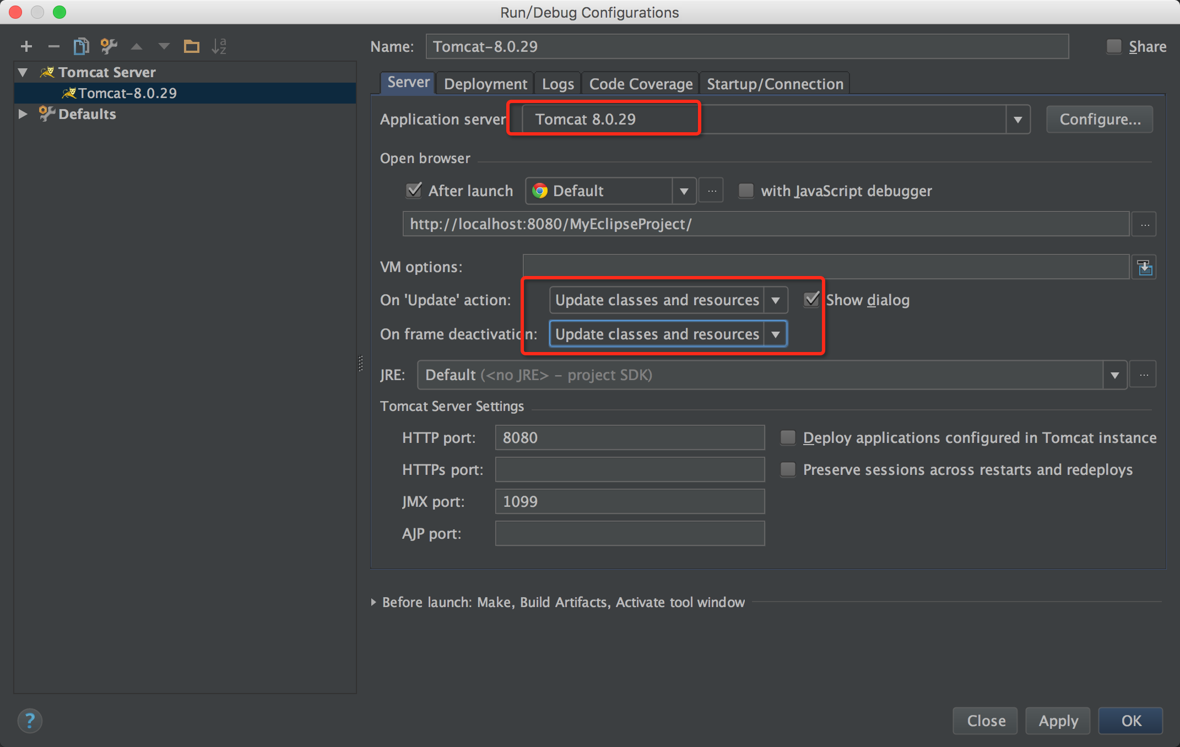1180x747 pixels.
Task: Select Tomcat-8.0.29 in the configuration tree
Action: click(185, 93)
